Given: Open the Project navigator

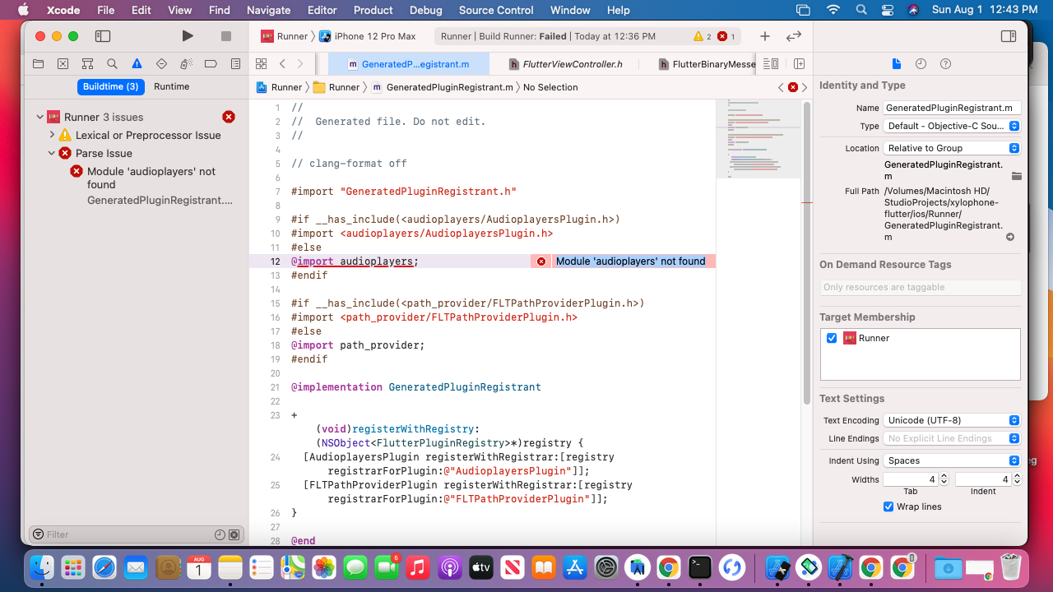Looking at the screenshot, I should click(x=38, y=63).
